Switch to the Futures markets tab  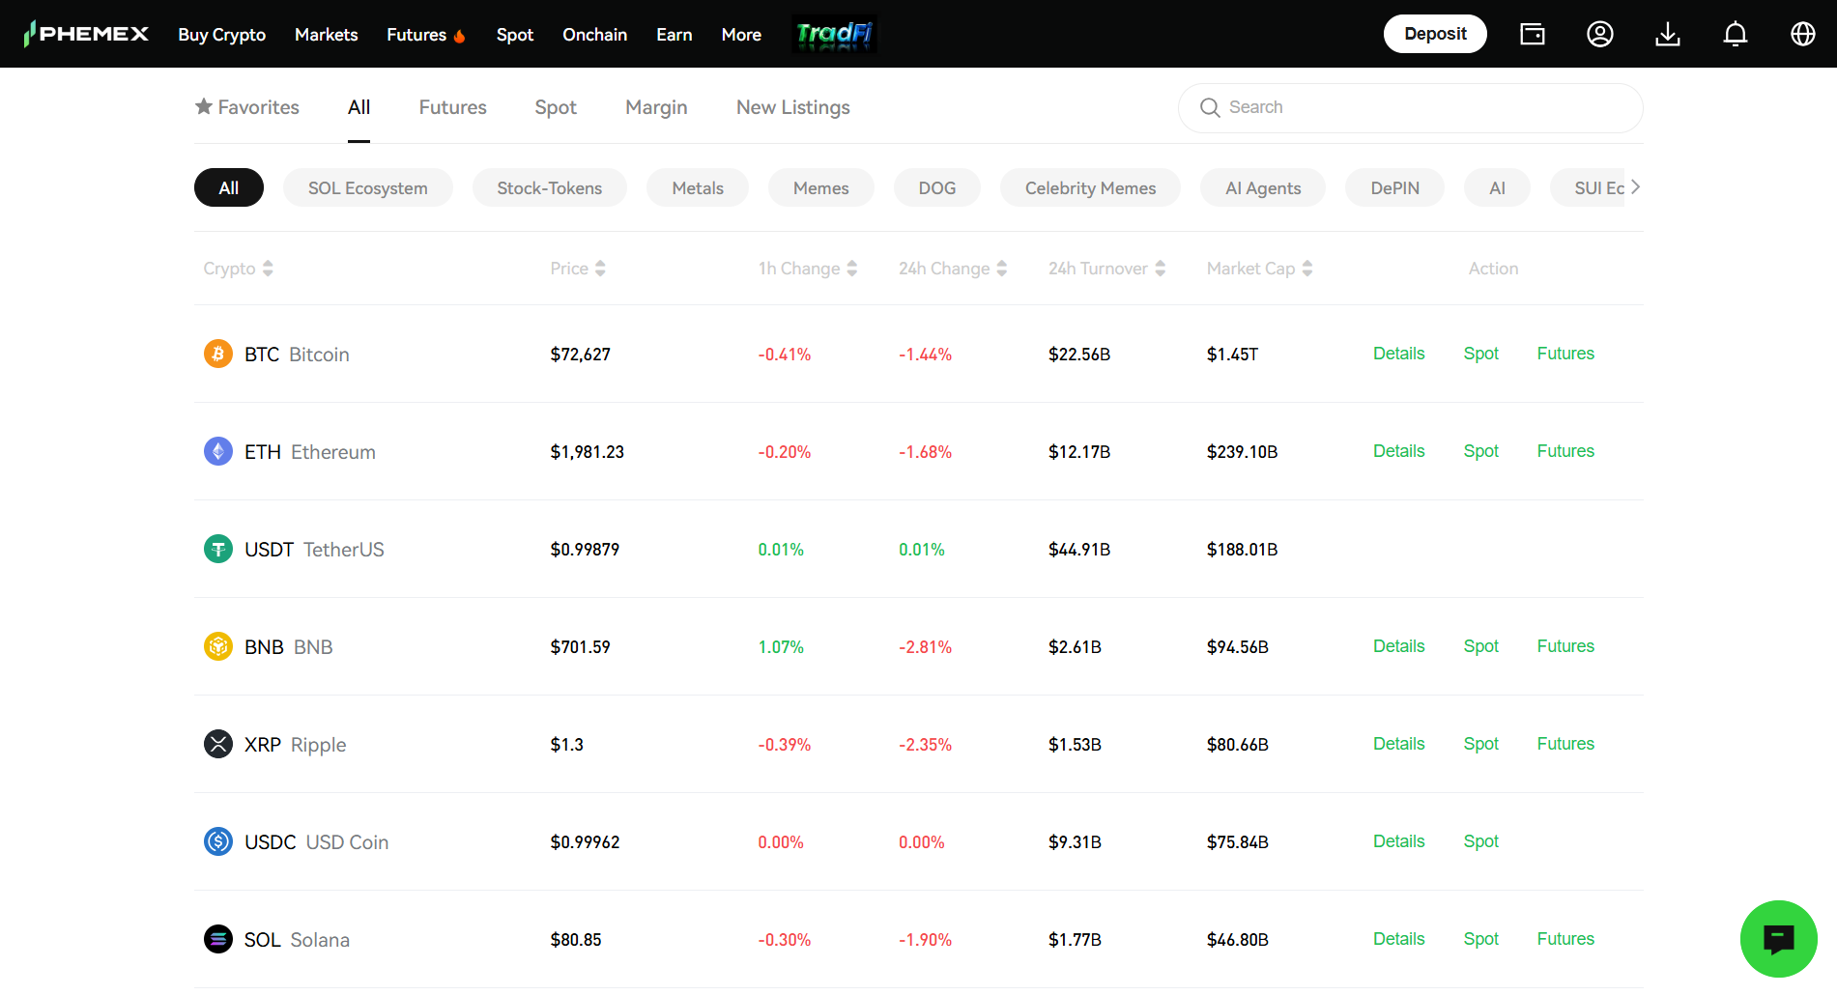(452, 107)
